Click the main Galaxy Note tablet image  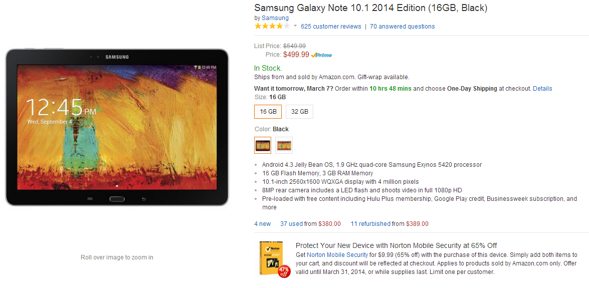[117, 127]
